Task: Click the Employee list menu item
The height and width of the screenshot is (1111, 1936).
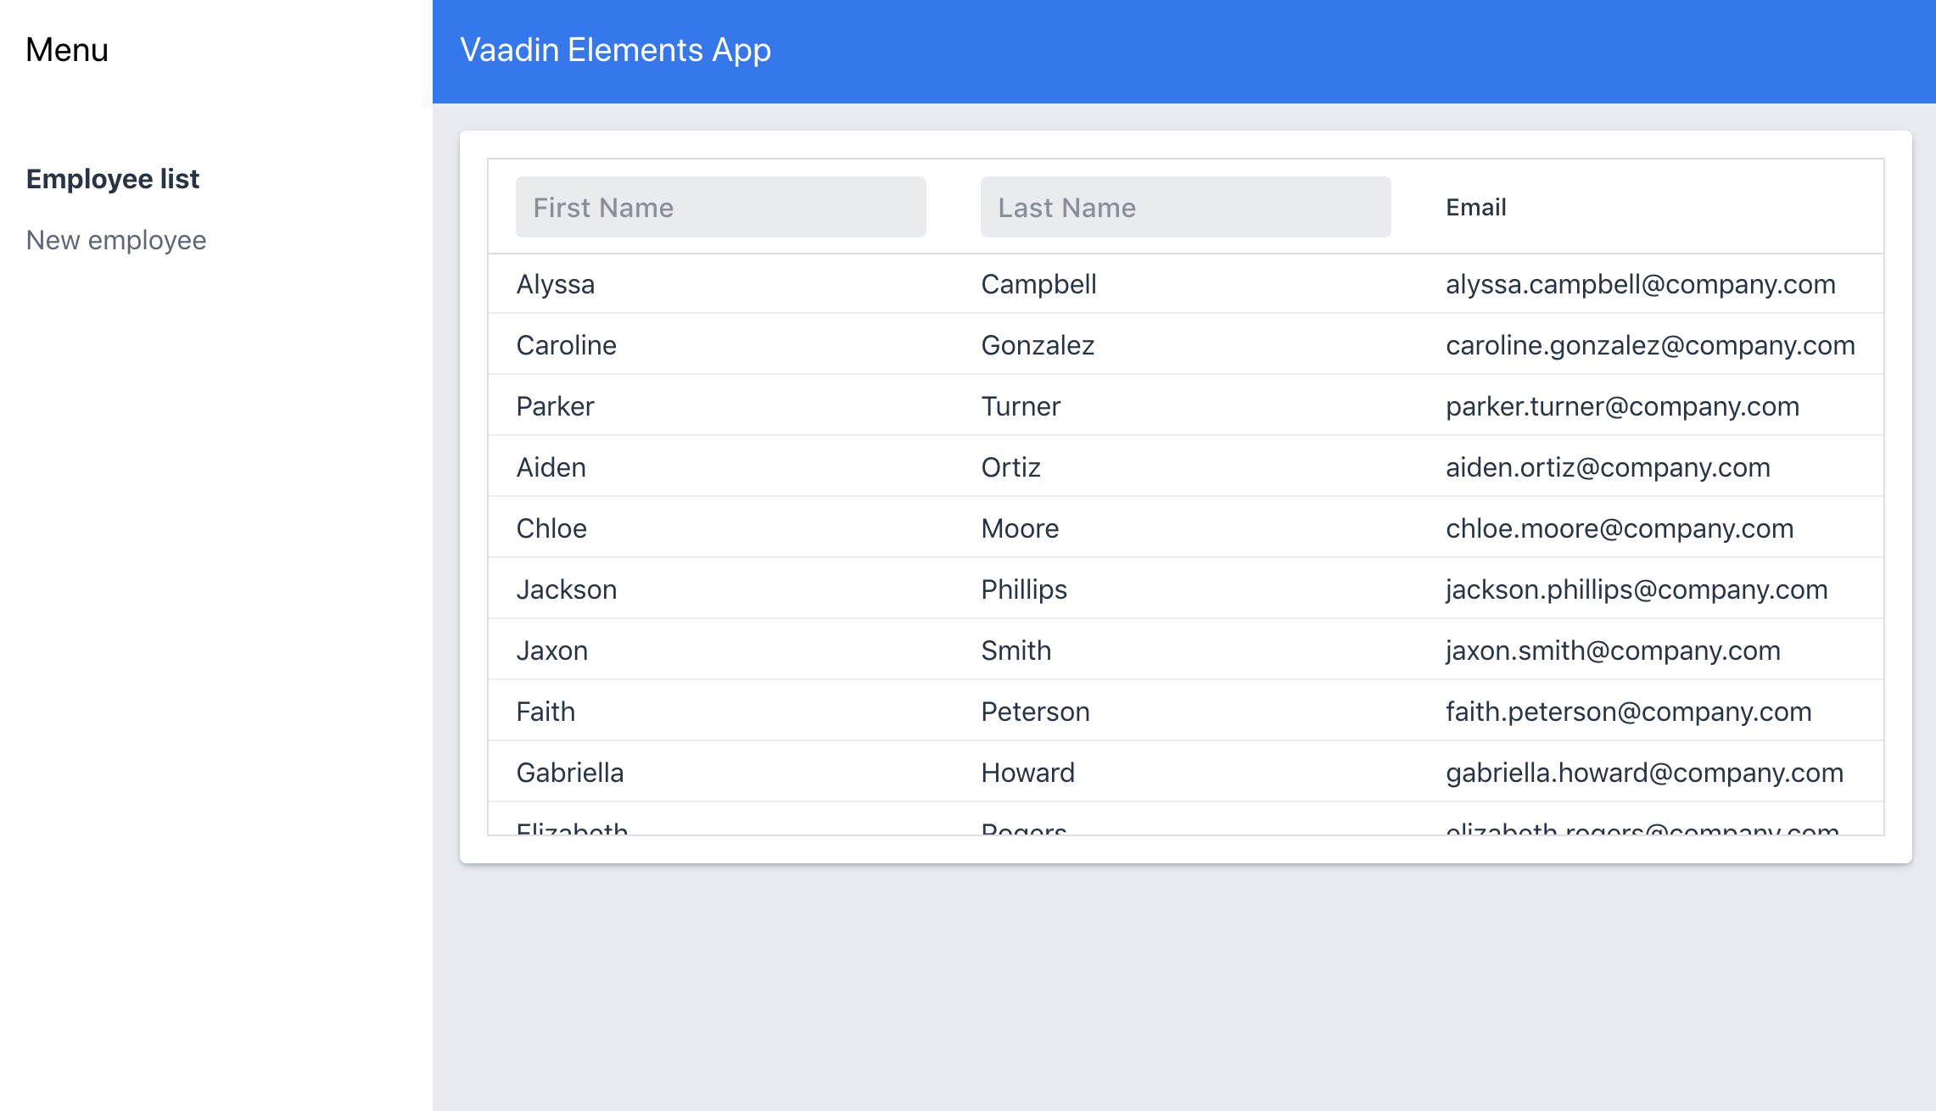Action: tap(112, 178)
